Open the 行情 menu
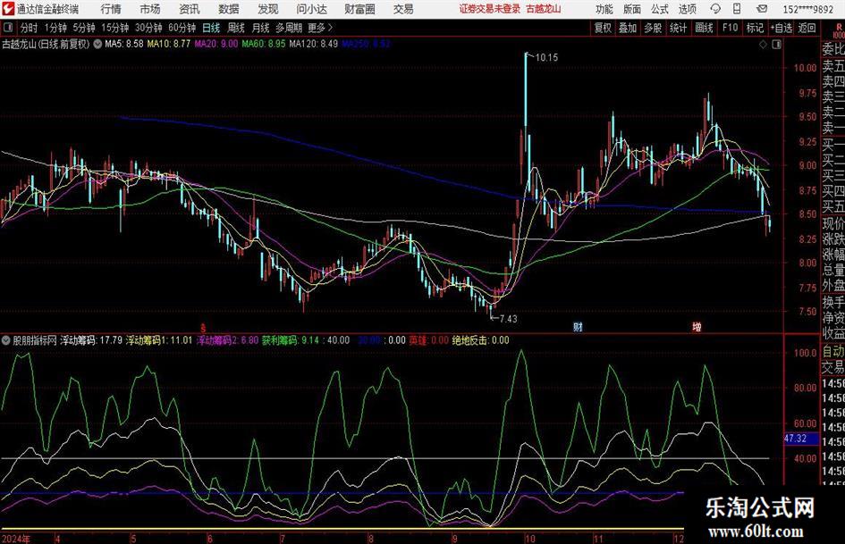845x544 pixels. click(111, 9)
